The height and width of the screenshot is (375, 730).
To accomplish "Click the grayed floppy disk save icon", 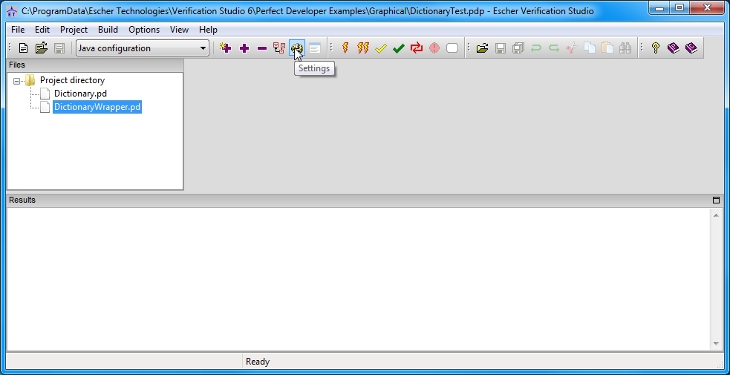I will pyautogui.click(x=501, y=48).
